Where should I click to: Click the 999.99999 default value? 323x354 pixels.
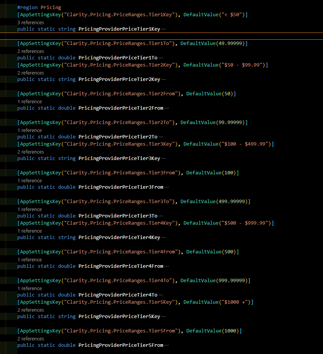[232, 280]
